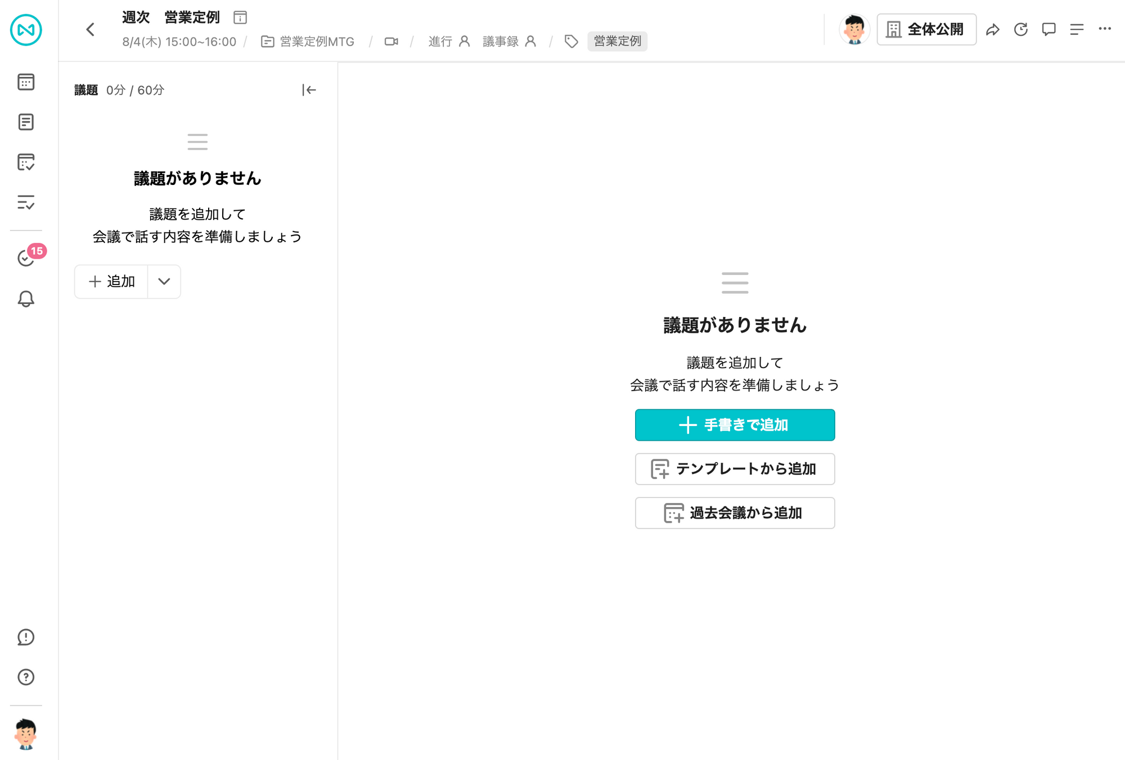Click the 0分 / 60分 time indicator

136,90
